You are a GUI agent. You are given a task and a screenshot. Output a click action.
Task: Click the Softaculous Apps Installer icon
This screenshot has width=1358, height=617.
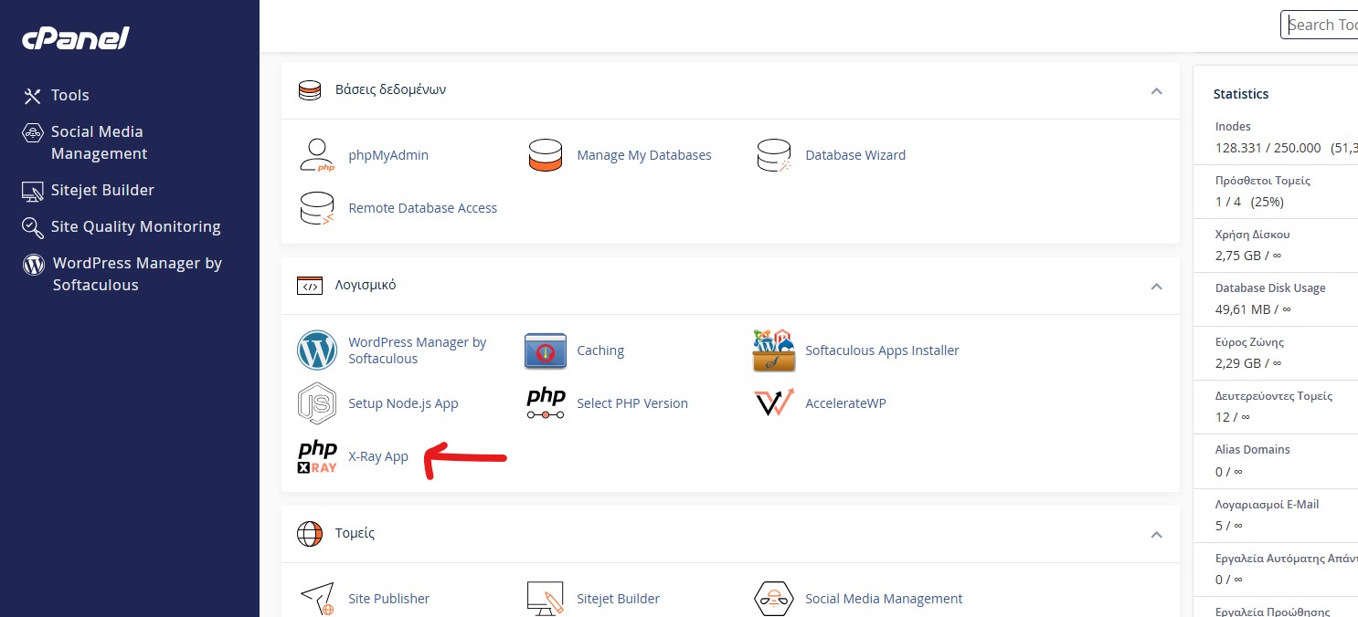point(774,350)
